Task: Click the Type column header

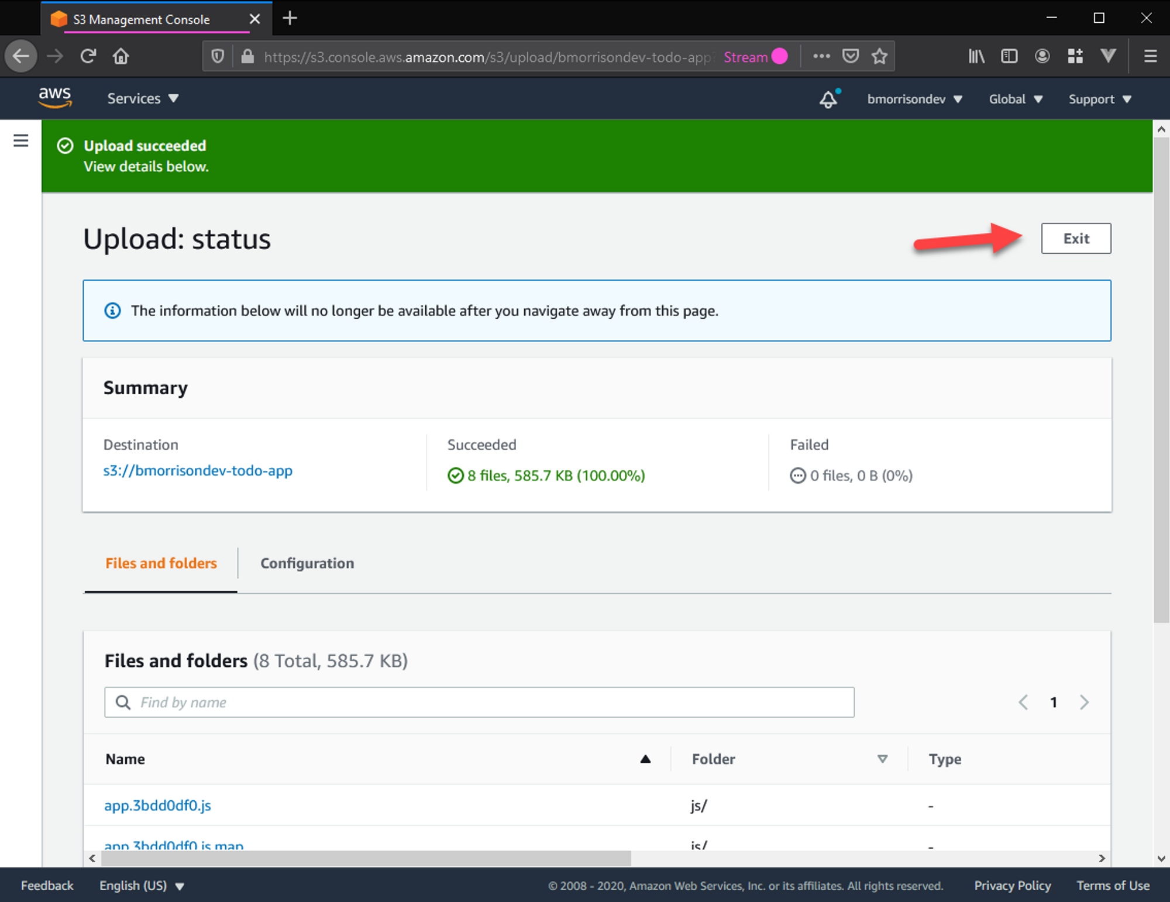Action: [x=945, y=759]
